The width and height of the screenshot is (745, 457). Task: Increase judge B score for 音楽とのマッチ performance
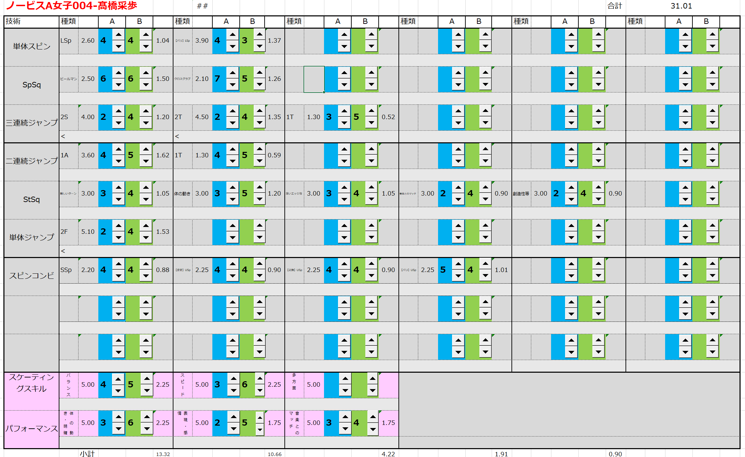[x=372, y=417]
